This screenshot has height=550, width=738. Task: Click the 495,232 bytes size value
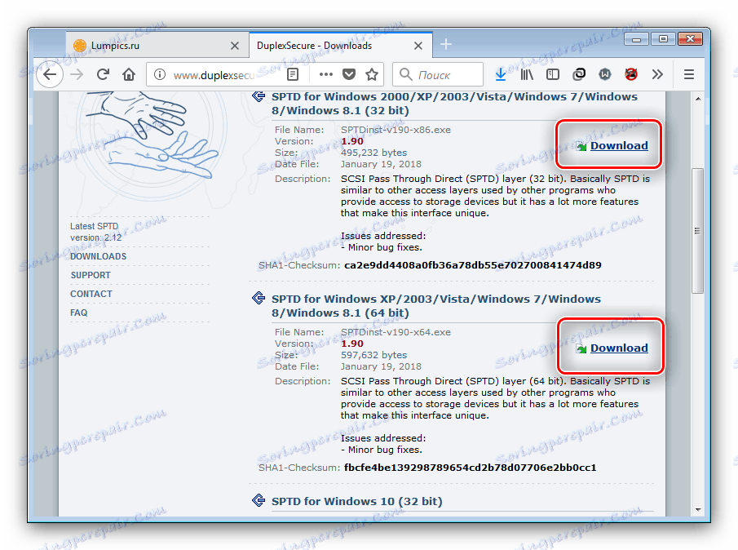click(x=373, y=153)
